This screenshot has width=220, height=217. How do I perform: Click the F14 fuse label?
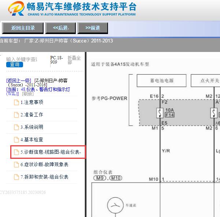tap(169, 115)
